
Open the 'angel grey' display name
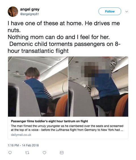pyautogui.click(x=30, y=9)
